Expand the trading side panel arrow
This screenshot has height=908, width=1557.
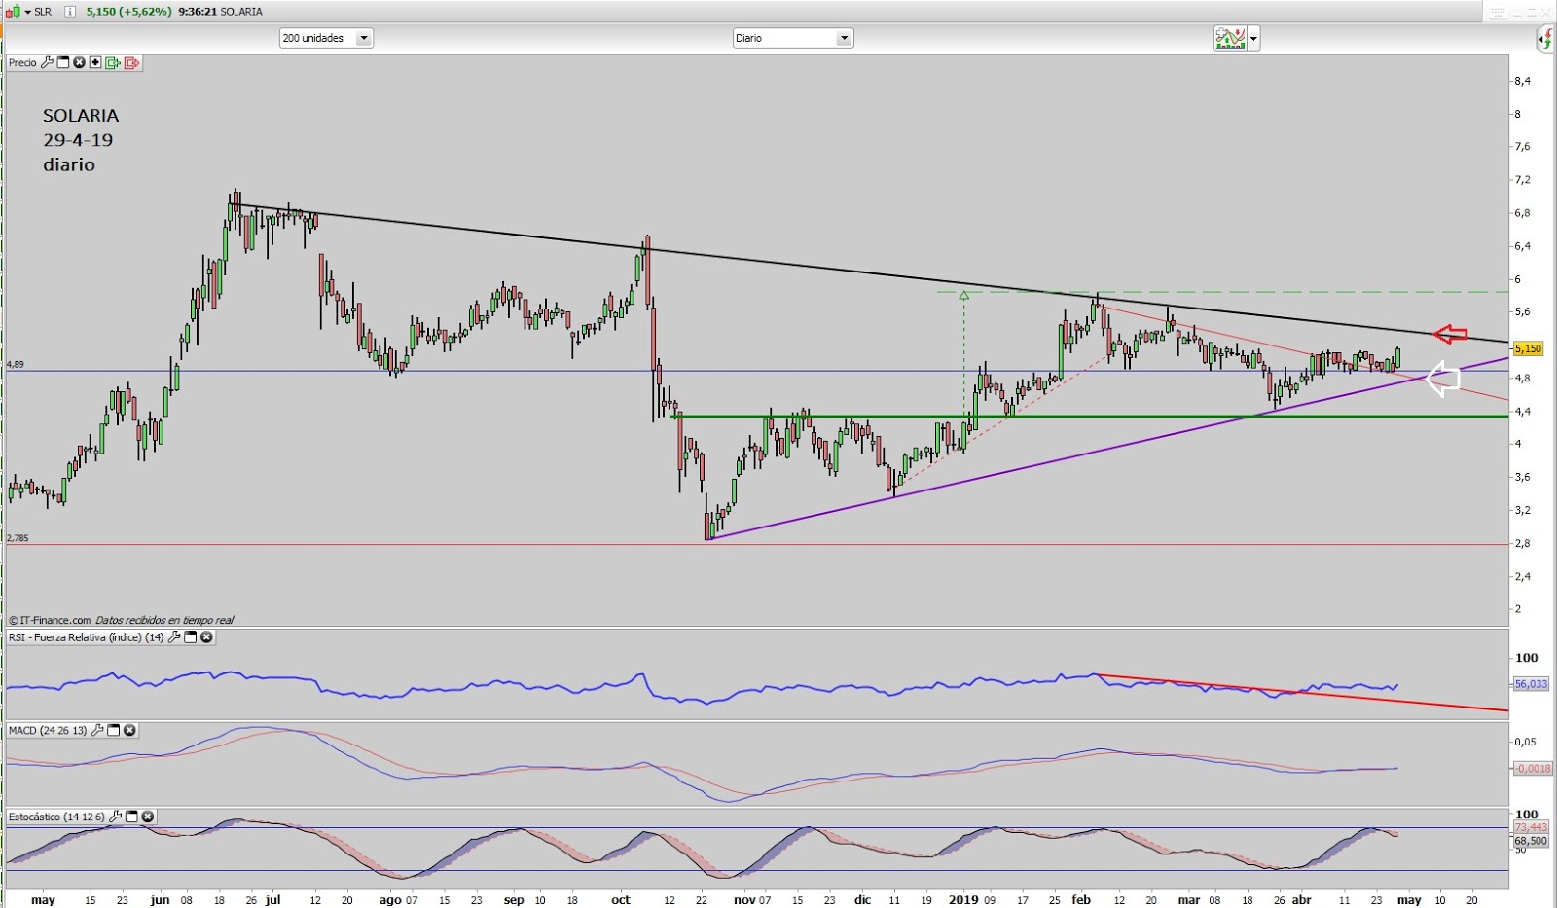click(x=1545, y=39)
